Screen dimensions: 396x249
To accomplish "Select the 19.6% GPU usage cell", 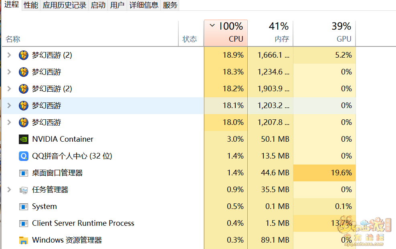I will 324,173.
